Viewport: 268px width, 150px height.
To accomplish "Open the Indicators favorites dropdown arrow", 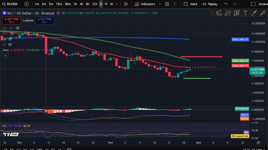I will (160, 4).
